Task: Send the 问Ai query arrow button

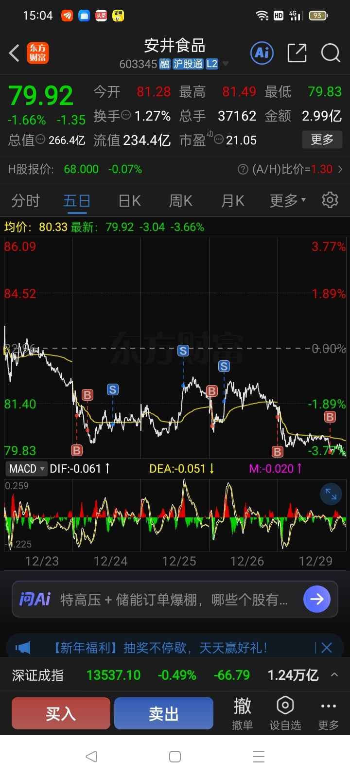Action: pyautogui.click(x=316, y=599)
